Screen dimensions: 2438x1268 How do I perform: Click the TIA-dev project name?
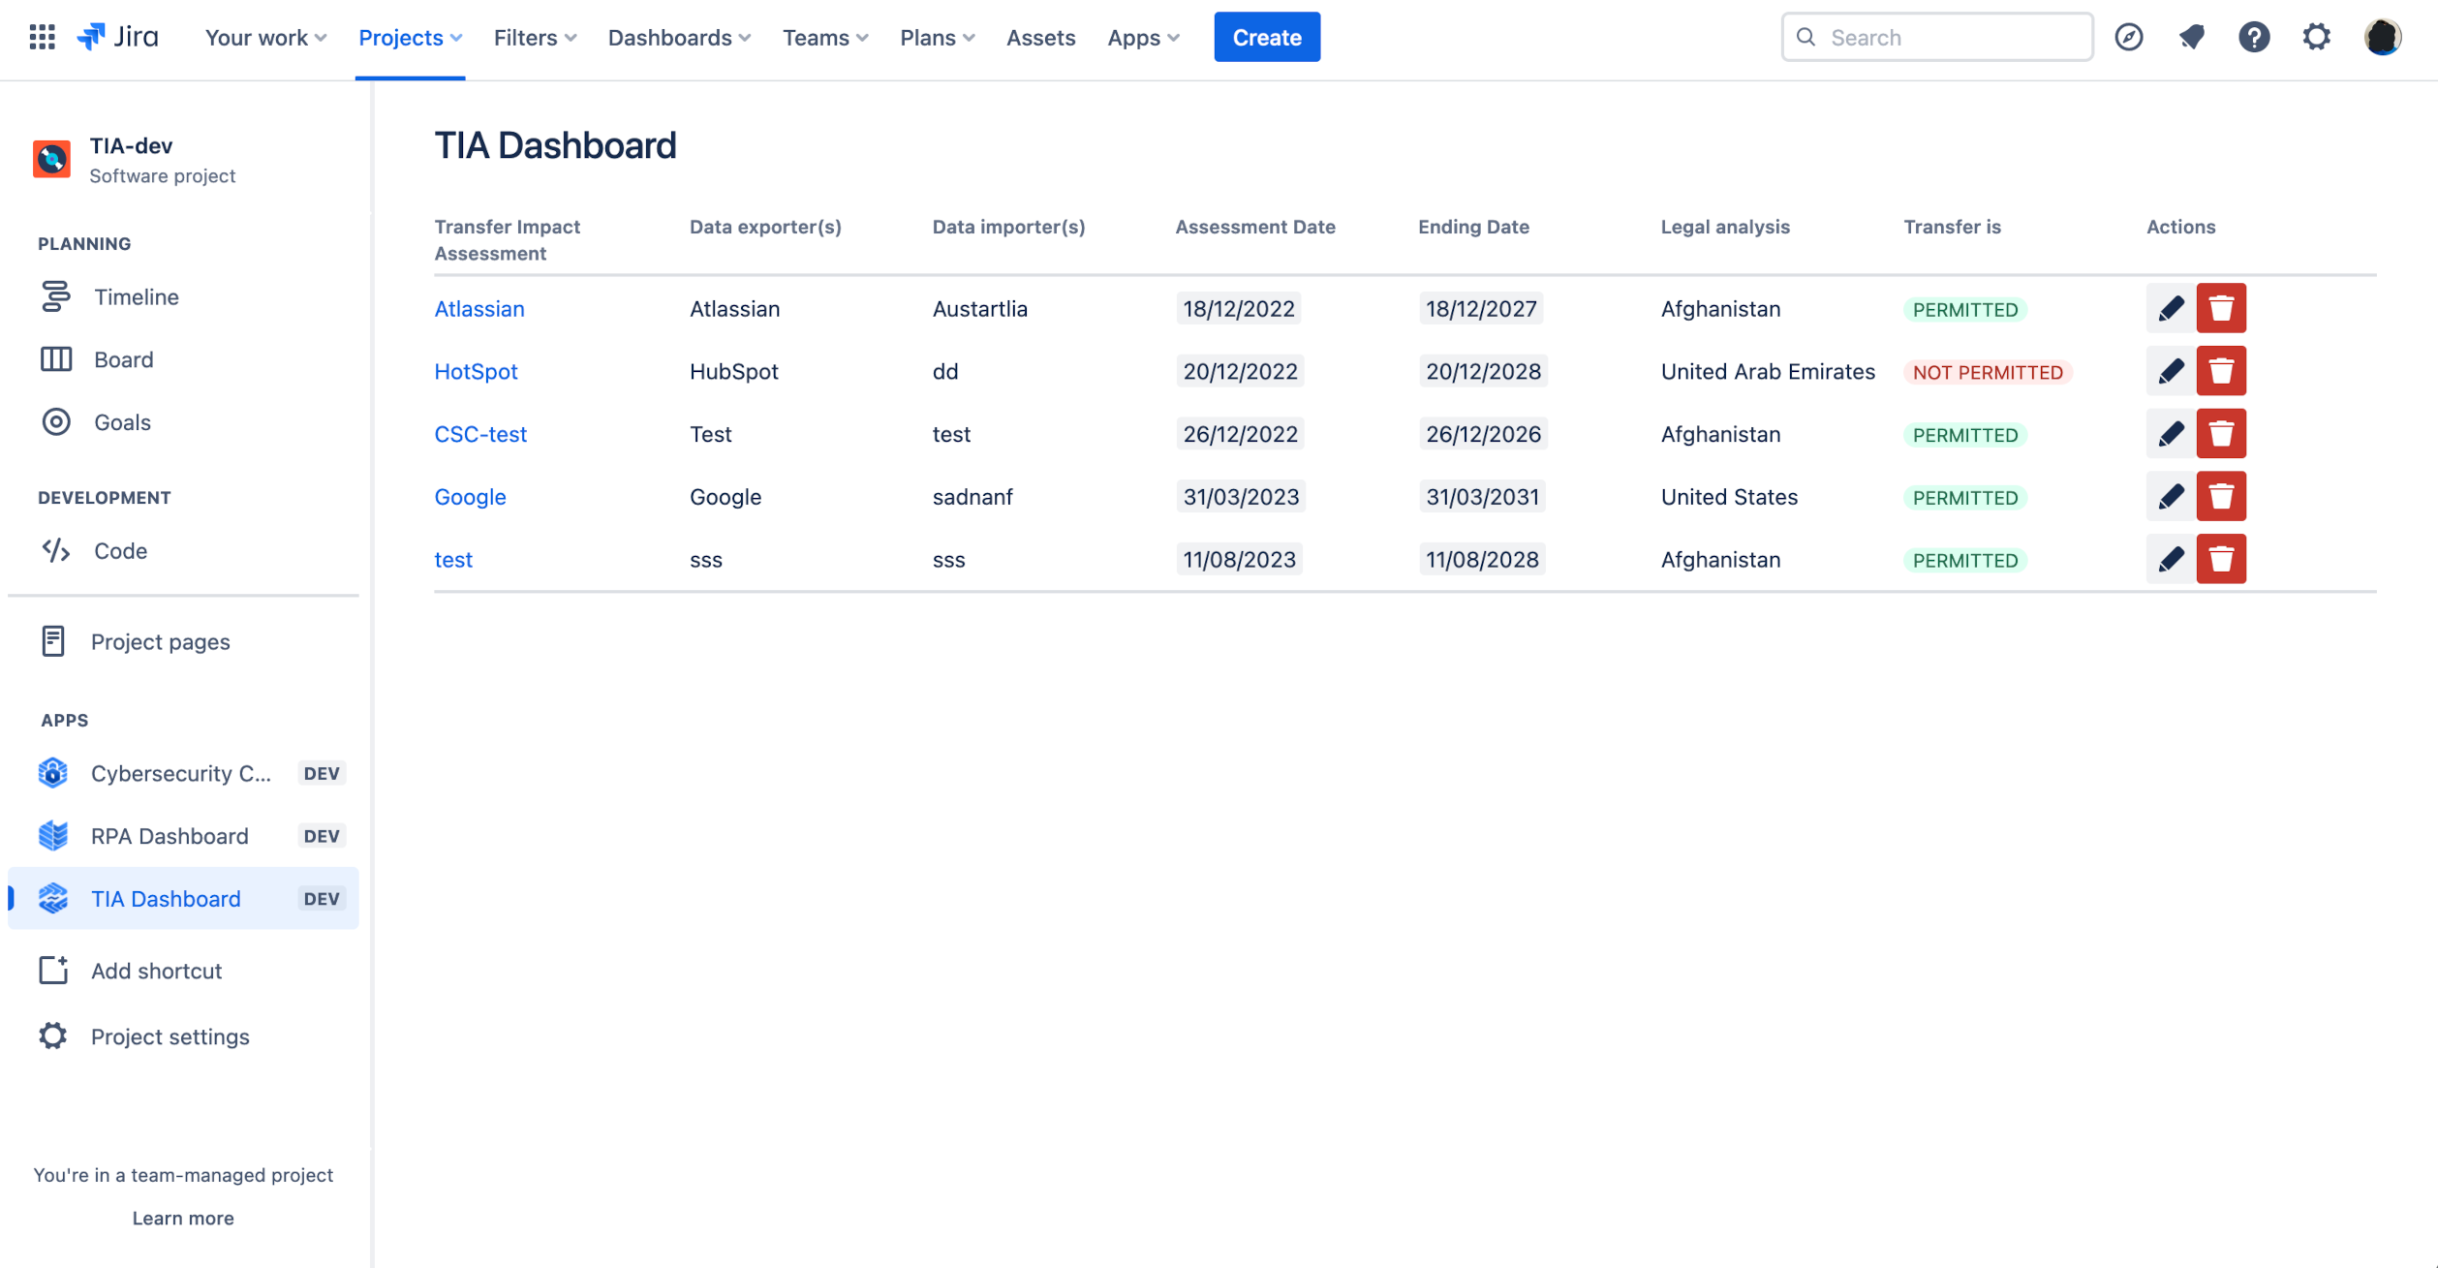pos(131,145)
